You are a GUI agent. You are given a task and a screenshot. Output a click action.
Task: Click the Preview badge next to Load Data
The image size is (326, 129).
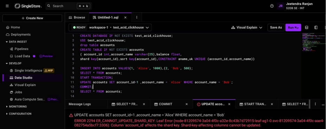click(46, 56)
